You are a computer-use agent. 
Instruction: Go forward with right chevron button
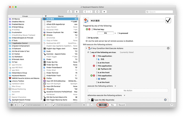(90, 12)
